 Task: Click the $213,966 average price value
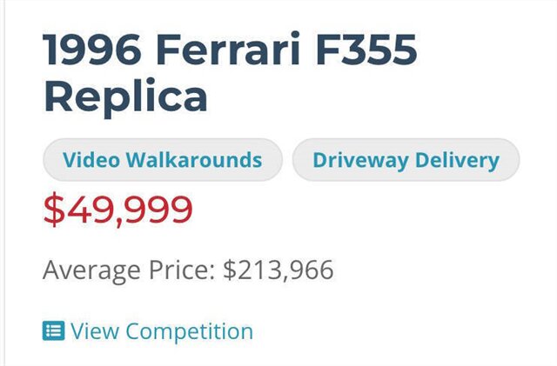(278, 270)
